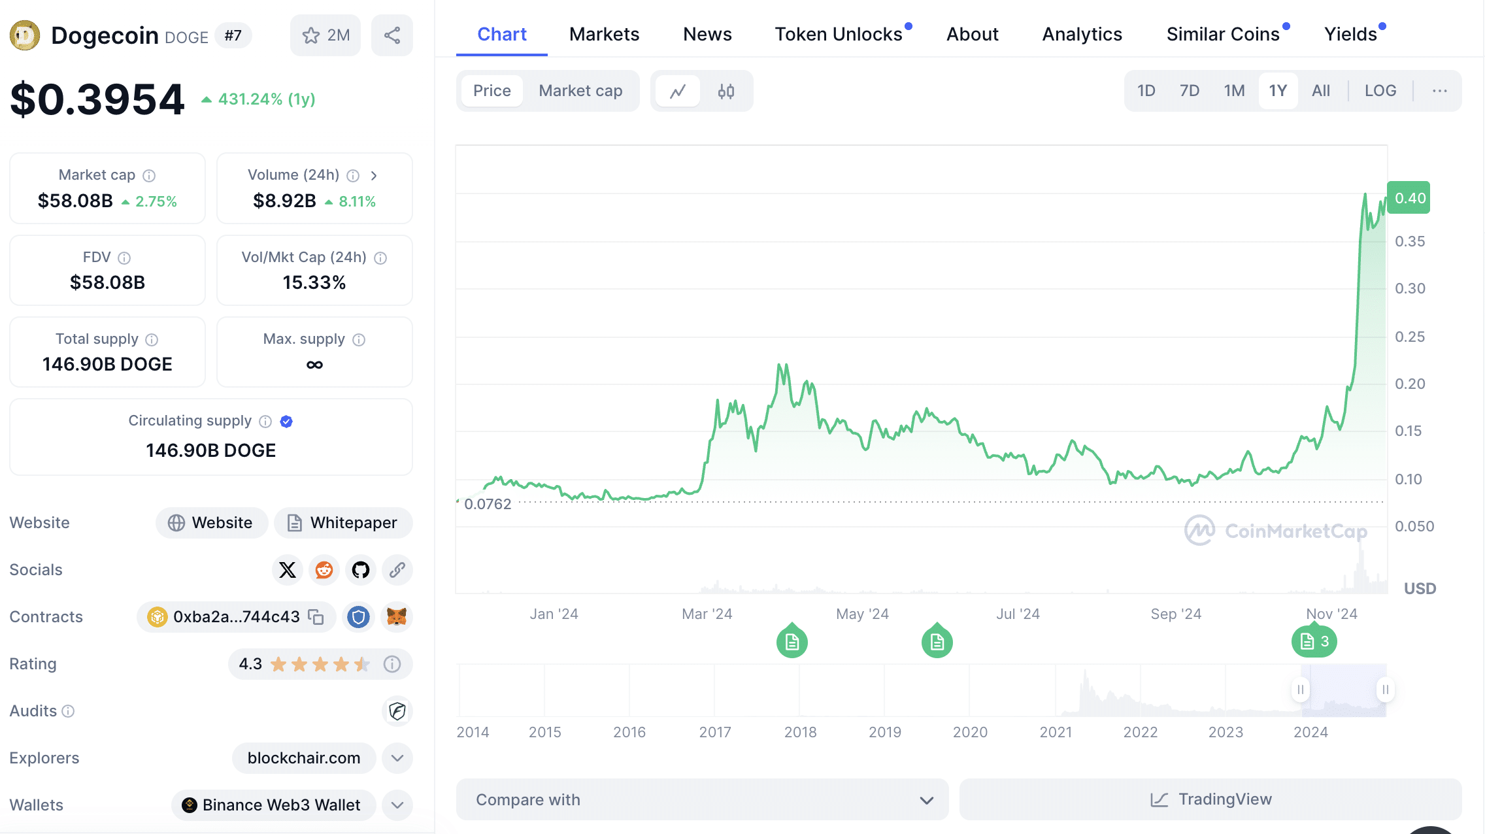Set chart range to All

tap(1321, 91)
